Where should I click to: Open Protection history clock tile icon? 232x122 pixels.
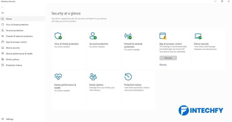pos(128,77)
